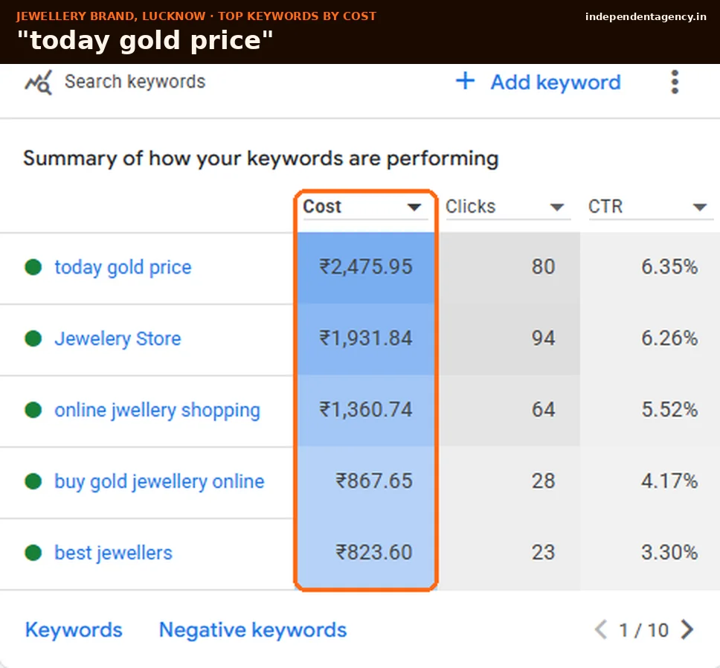Open the buy gold jewellery online keyword
The height and width of the screenshot is (668, 720).
(159, 481)
